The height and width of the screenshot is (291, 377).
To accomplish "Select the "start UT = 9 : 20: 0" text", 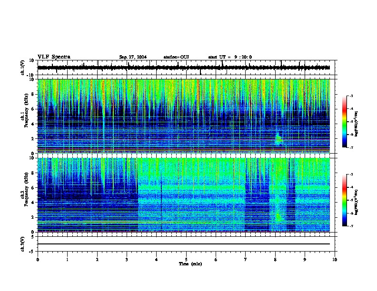I will [x=230, y=57].
